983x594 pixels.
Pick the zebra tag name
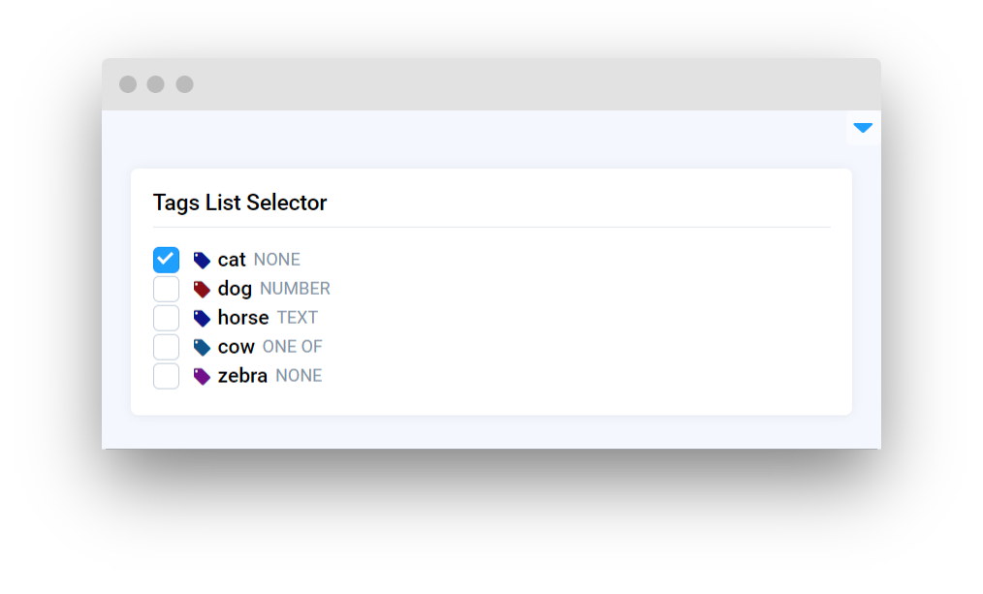click(242, 376)
